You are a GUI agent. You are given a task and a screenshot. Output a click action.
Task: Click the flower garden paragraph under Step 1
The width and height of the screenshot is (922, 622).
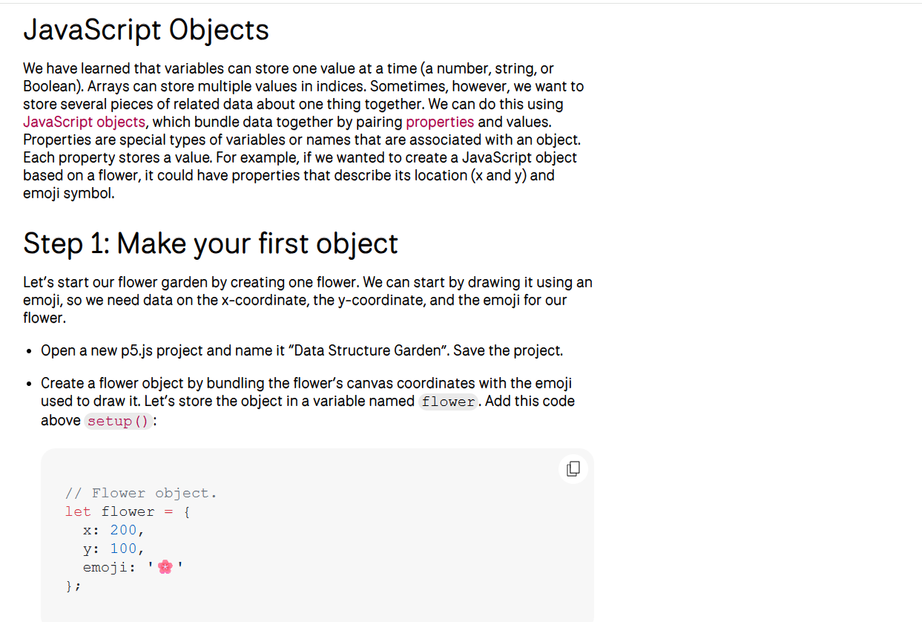coord(307,300)
